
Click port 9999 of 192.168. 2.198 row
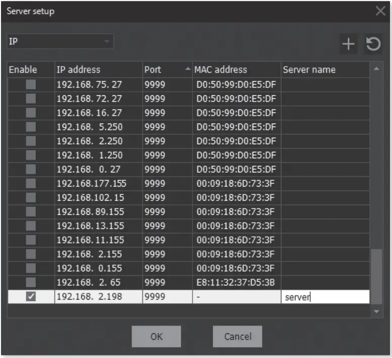[x=167, y=296]
